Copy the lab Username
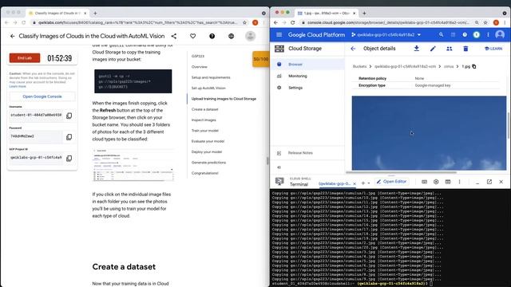 (x=69, y=116)
